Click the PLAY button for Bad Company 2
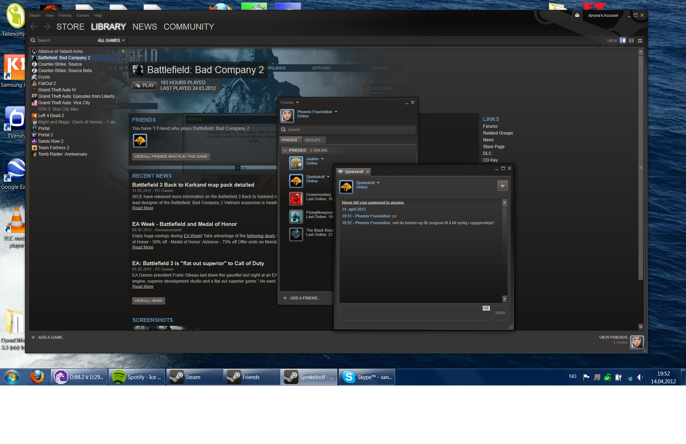This screenshot has height=444, width=686. pos(144,85)
